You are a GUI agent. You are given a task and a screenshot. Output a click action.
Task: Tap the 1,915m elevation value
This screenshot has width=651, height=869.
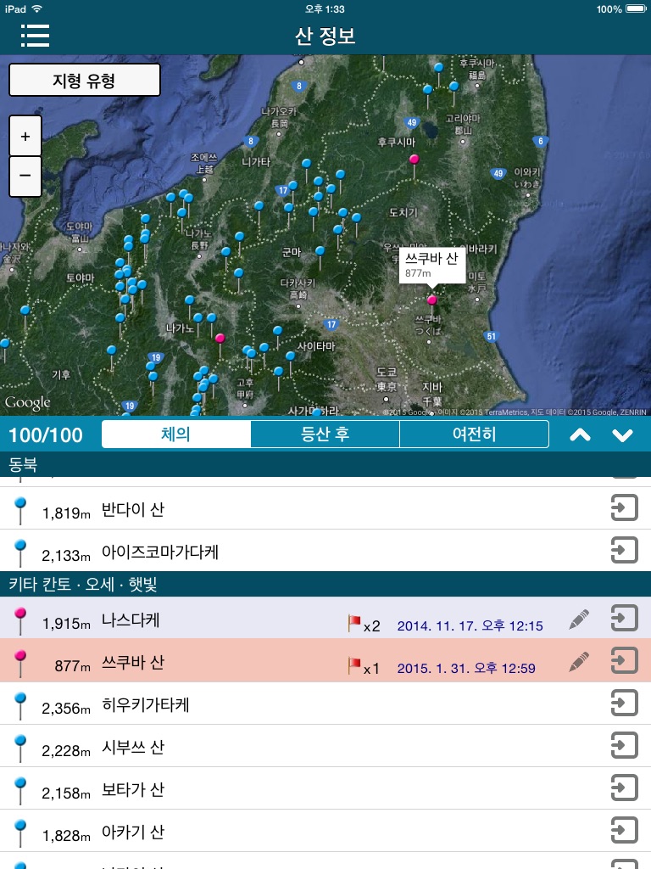66,624
